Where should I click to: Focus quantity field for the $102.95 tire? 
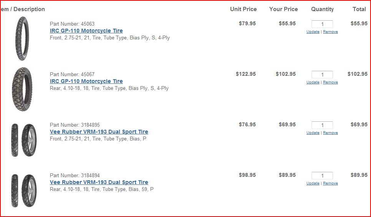322,75
